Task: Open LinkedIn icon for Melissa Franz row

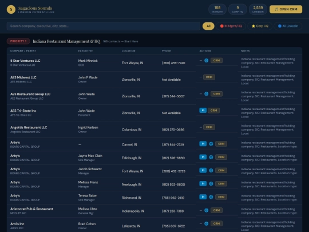Action: click(x=203, y=184)
